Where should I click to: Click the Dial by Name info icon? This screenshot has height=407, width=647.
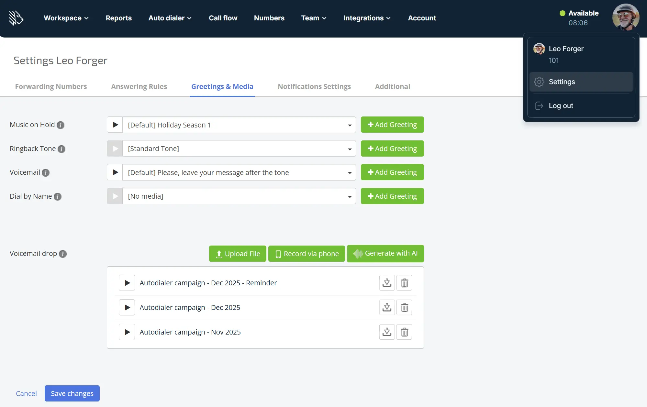58,197
